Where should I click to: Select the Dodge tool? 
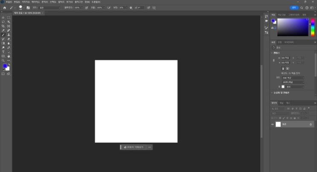click(x=3, y=48)
